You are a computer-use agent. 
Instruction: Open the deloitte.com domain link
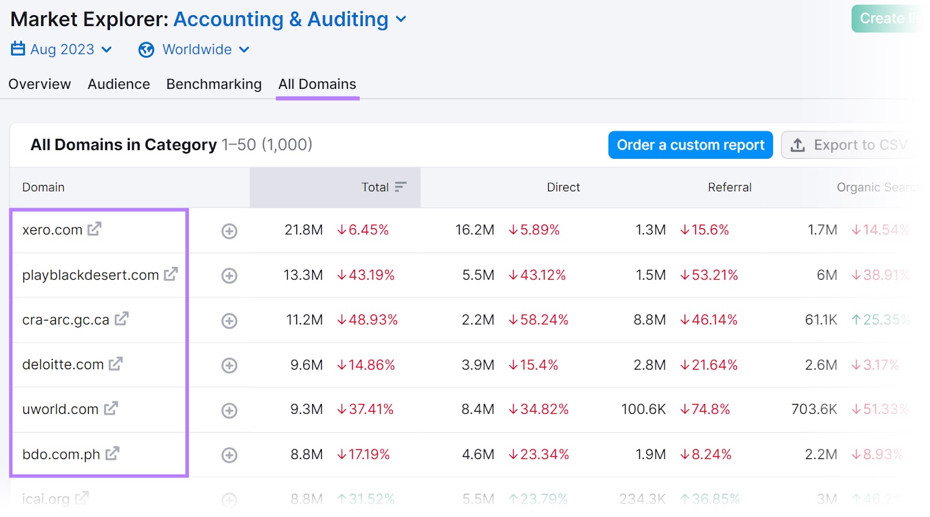63,364
